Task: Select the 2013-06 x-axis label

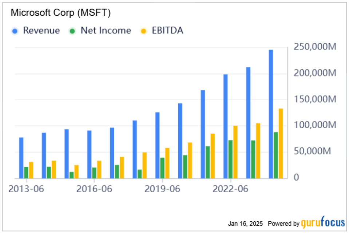Action: (27, 189)
